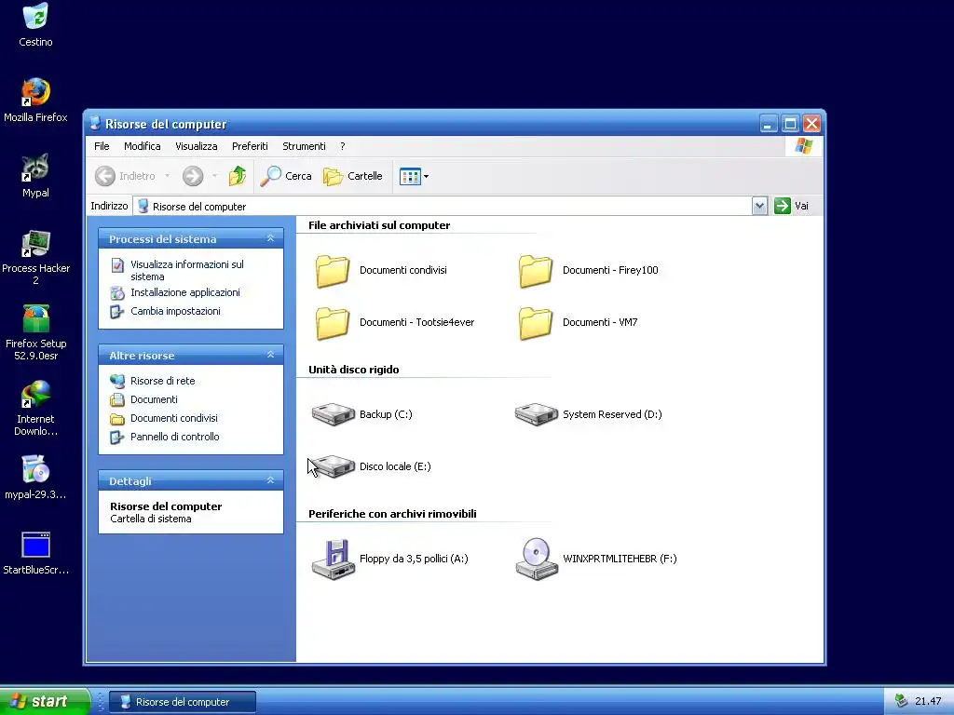954x715 pixels.
Task: Click Visualizza informazioni sul sistema link
Action: point(186,271)
